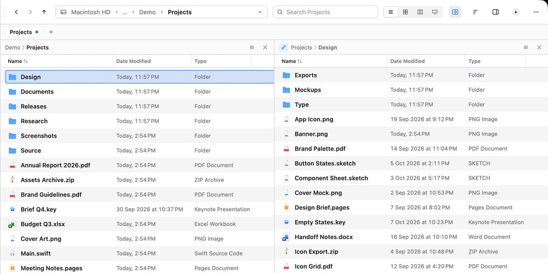Click Macintosh HD in the path bar

(x=90, y=12)
